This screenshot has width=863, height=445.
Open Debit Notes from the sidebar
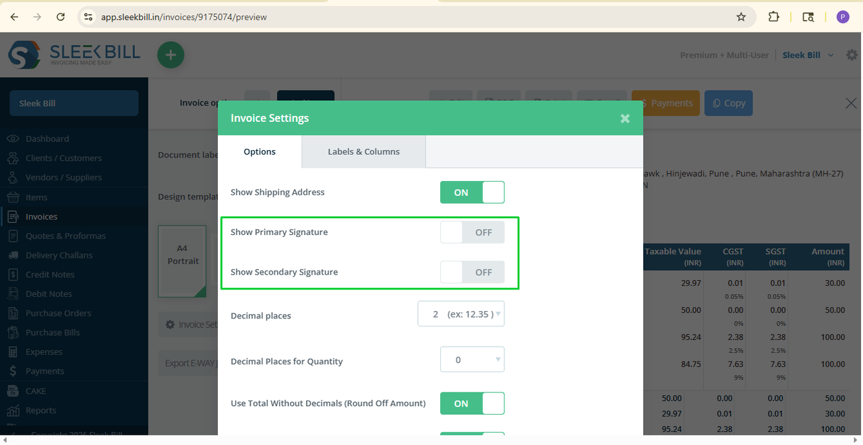[x=49, y=294]
